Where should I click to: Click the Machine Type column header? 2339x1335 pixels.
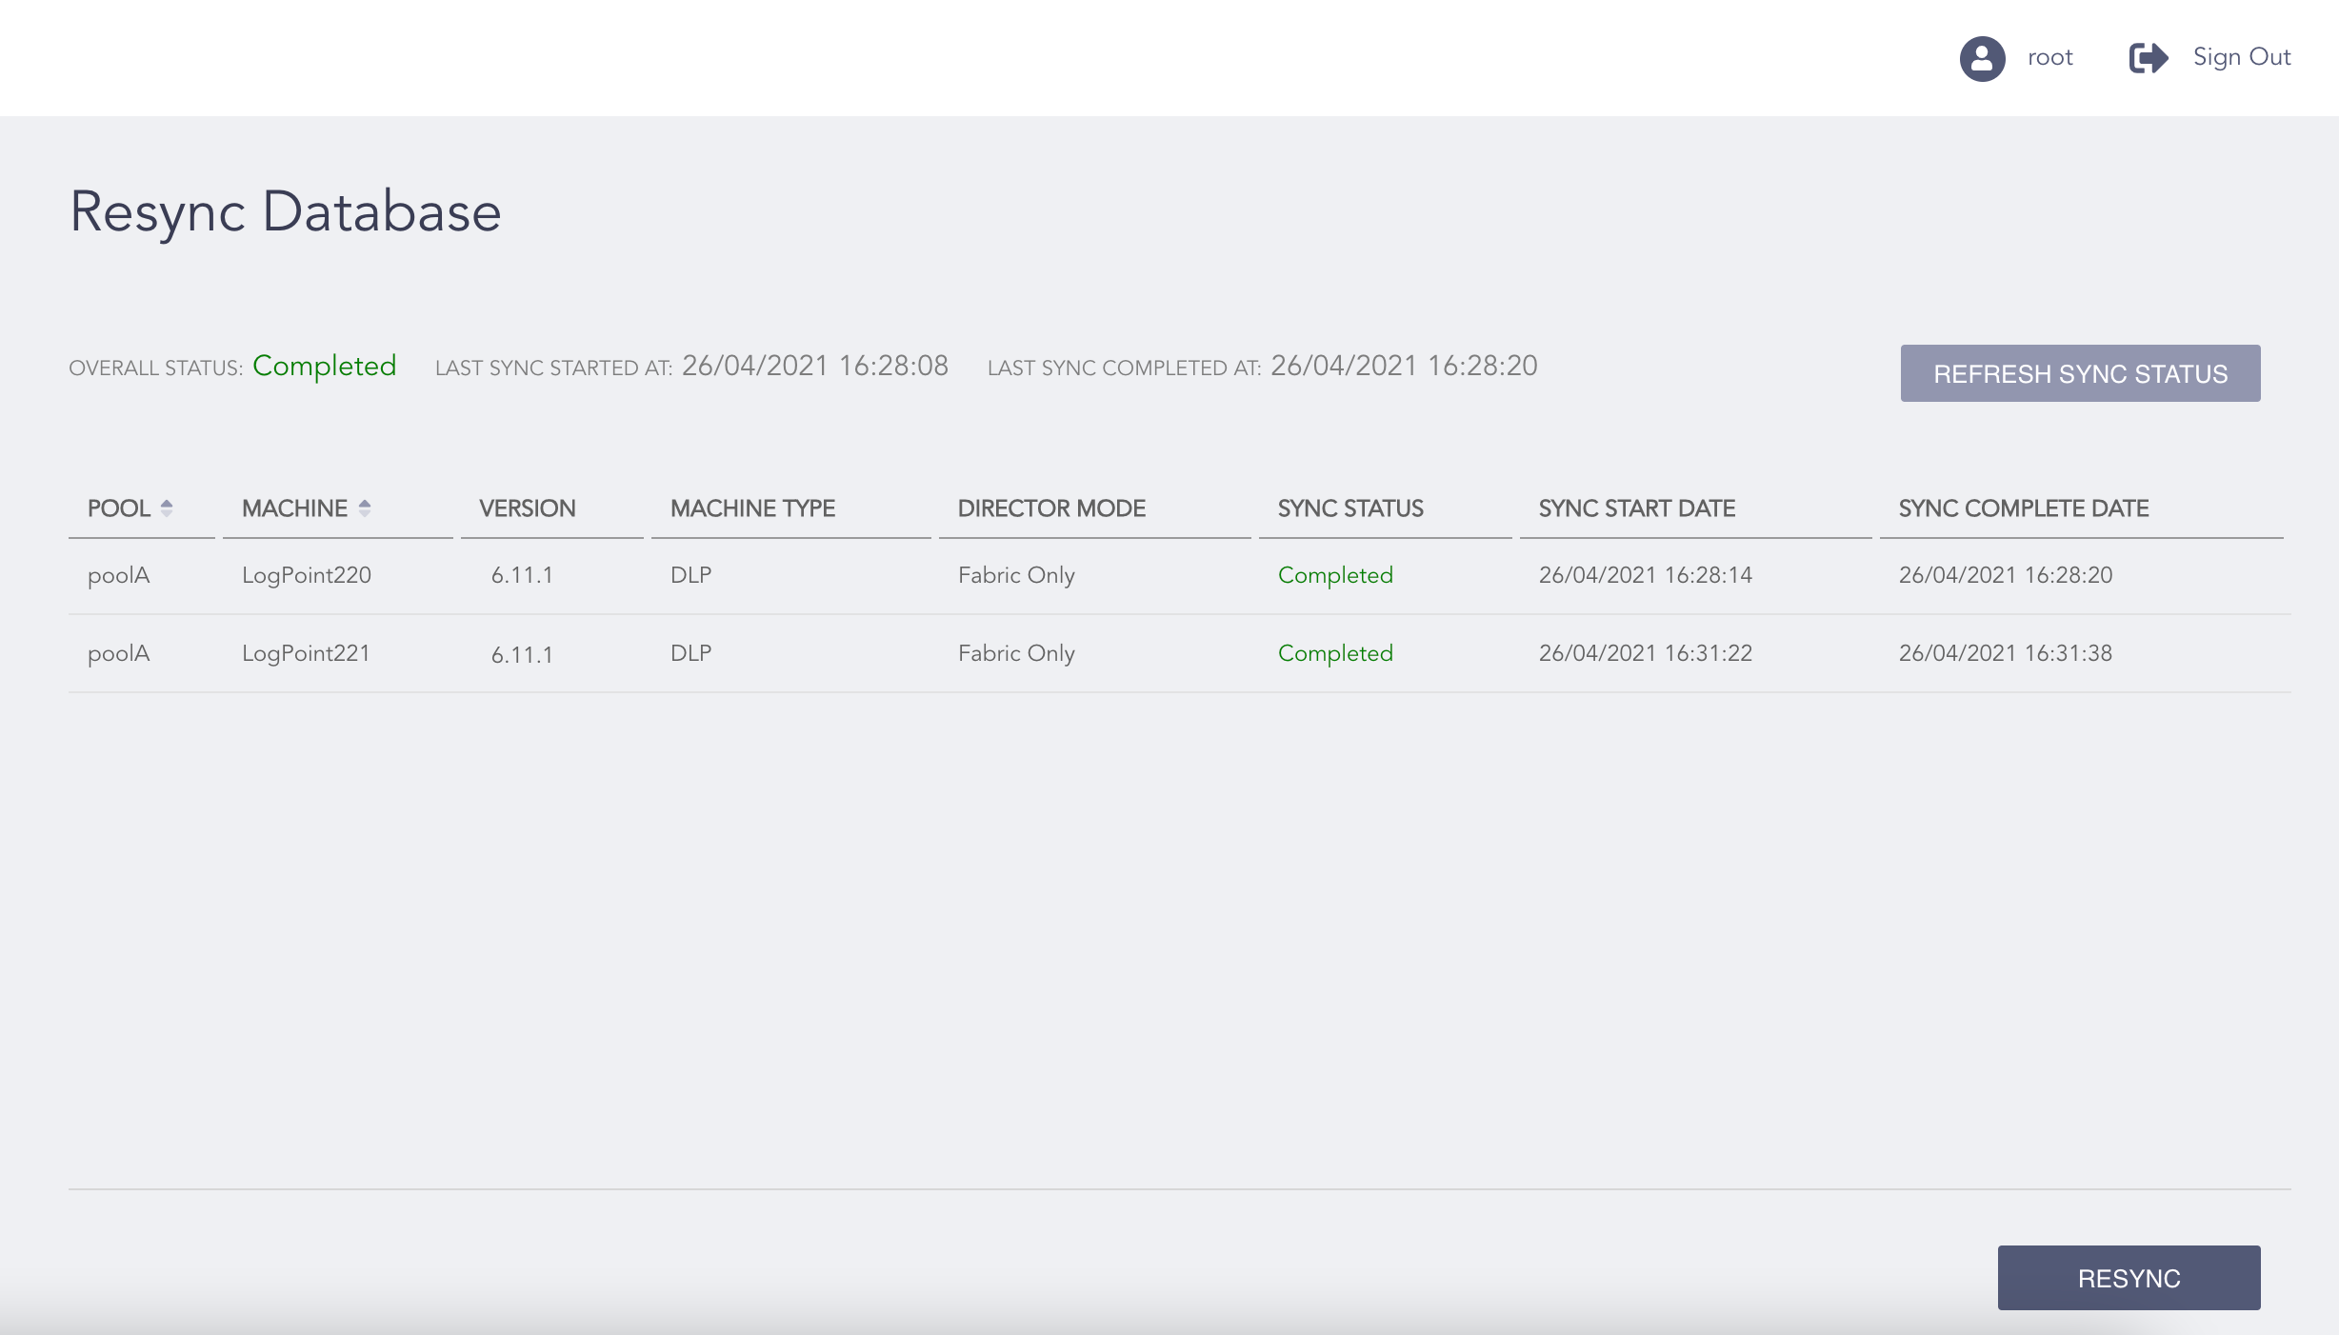coord(752,508)
